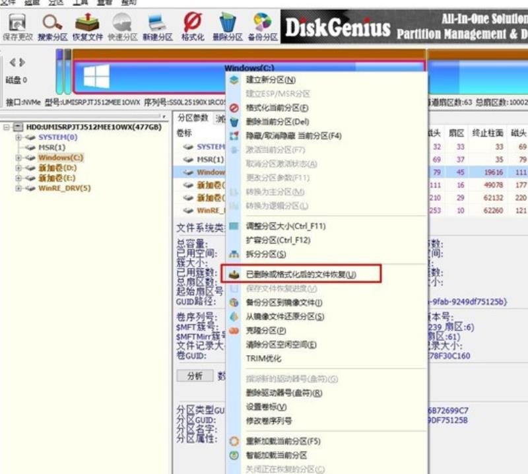
Task: Expand the 新加卷(E:) tree node
Action: [18, 178]
